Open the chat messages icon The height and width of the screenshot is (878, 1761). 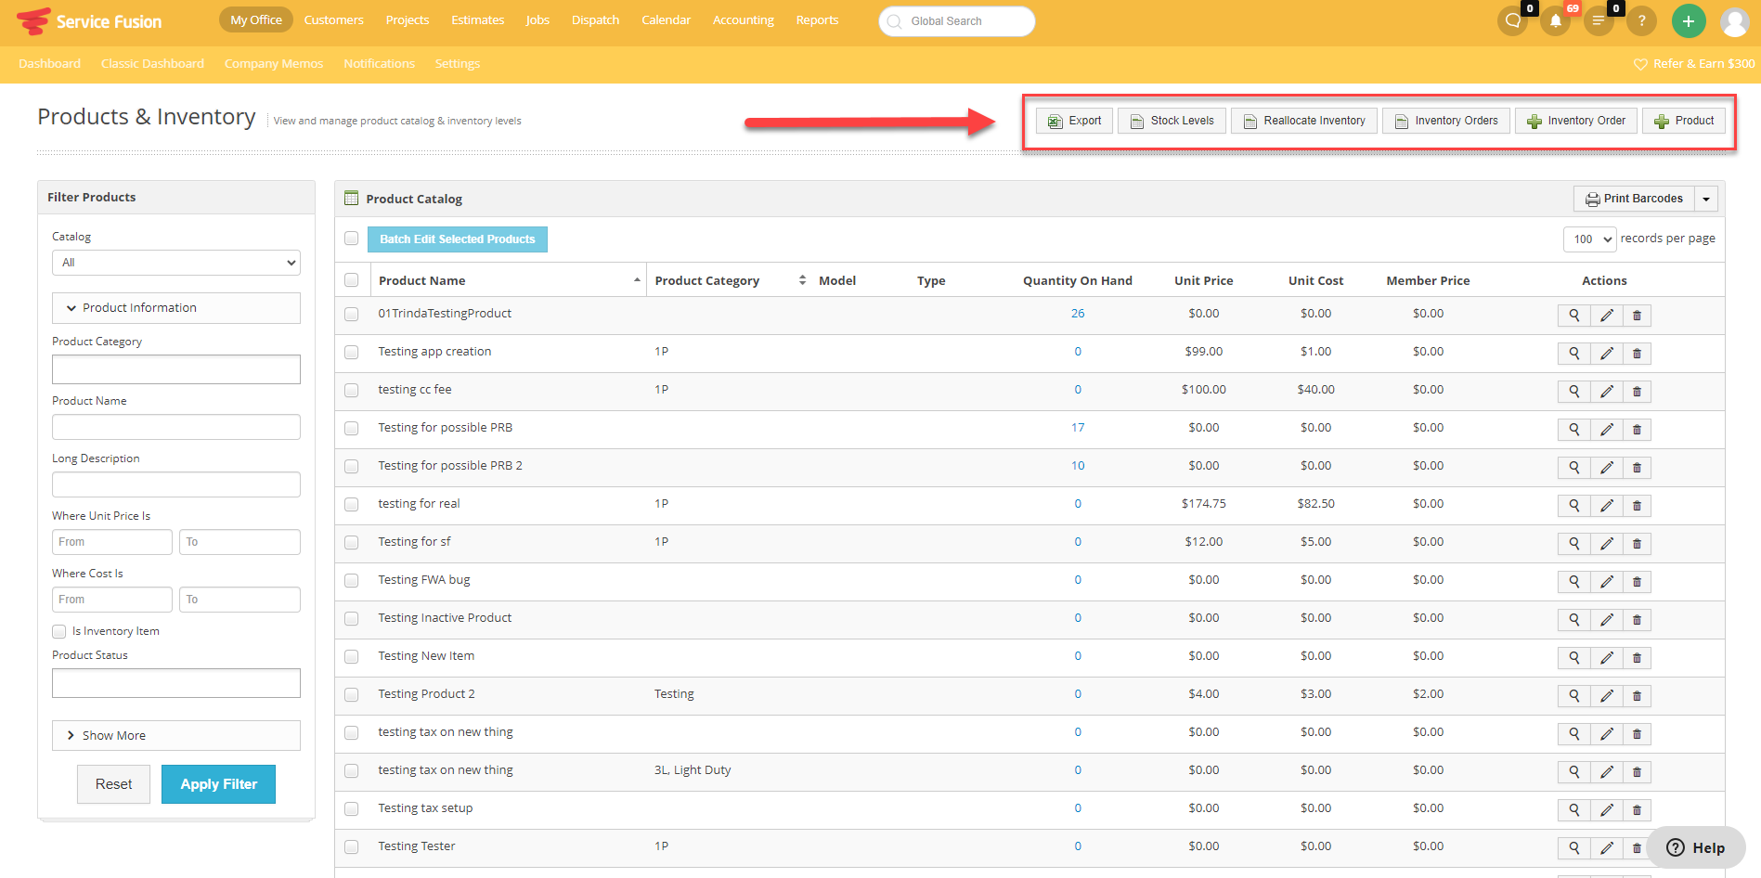(1513, 21)
